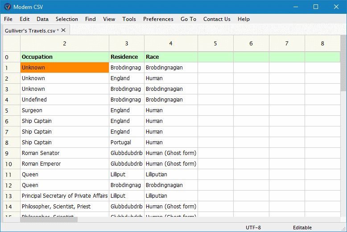The height and width of the screenshot is (232, 347).
Task: Open the Go To menu
Action: tap(188, 19)
